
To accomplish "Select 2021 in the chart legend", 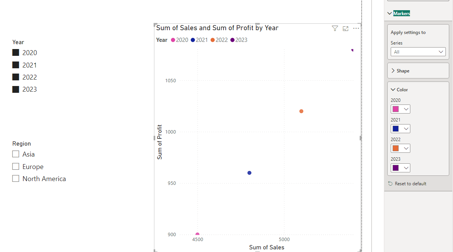I will (x=199, y=40).
